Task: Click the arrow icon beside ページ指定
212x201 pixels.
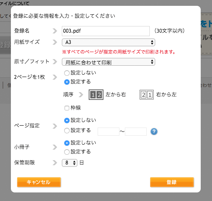Action: (x=55, y=126)
